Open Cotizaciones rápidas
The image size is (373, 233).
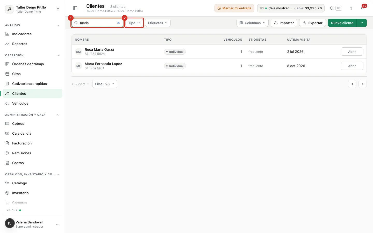click(33, 84)
